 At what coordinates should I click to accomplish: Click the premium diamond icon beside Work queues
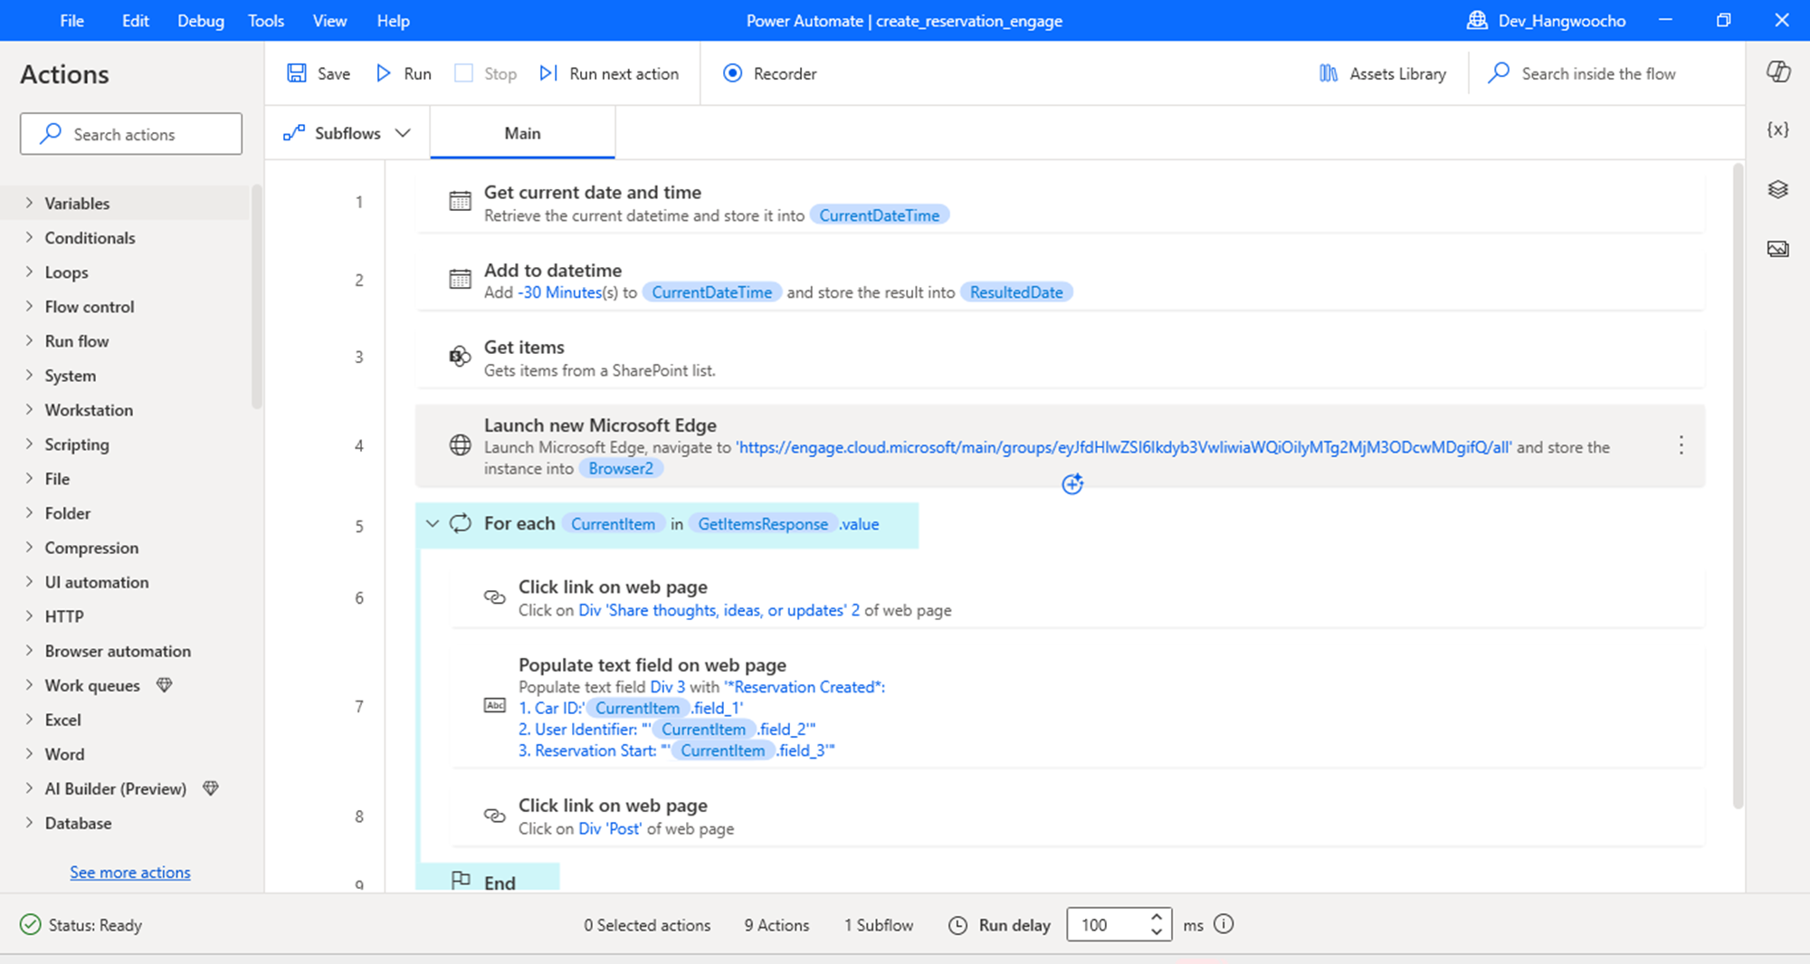(164, 685)
